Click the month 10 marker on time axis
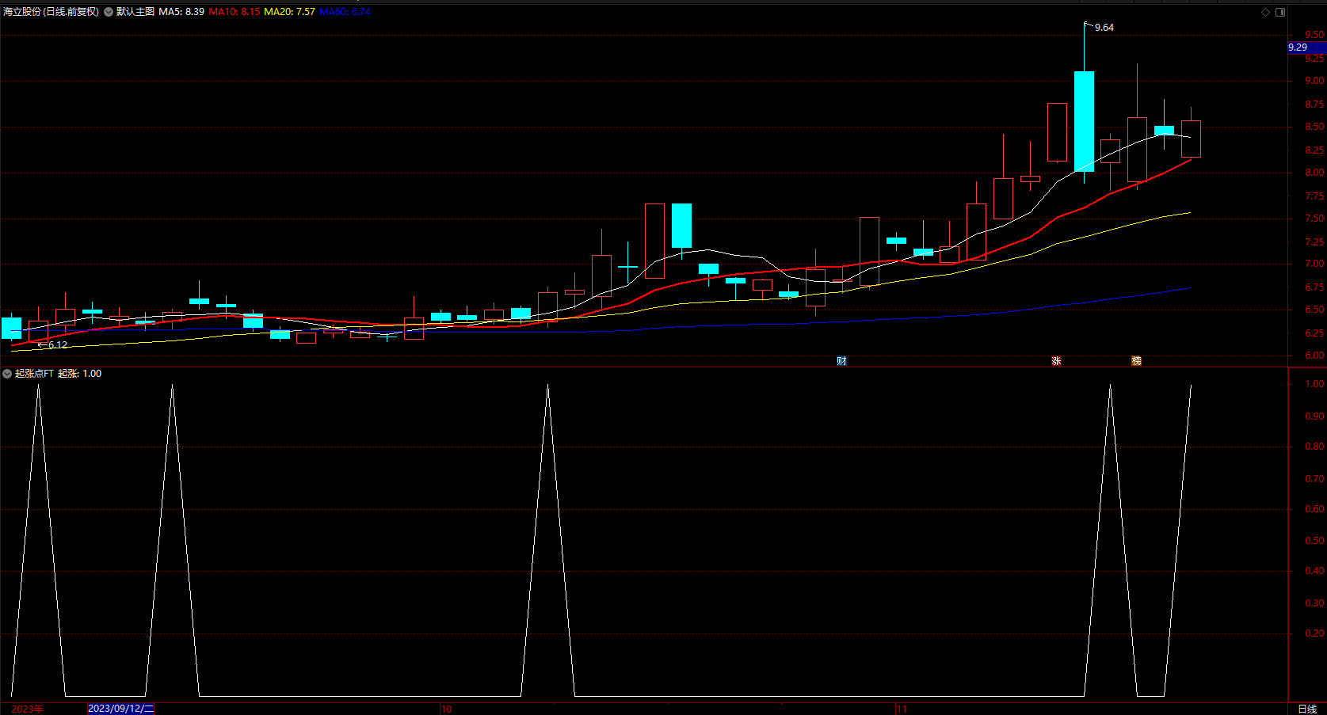This screenshot has width=1327, height=715. pos(447,709)
